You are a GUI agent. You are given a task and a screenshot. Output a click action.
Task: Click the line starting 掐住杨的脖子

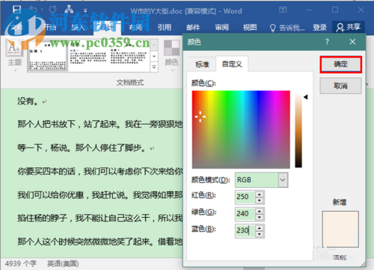click(x=100, y=218)
